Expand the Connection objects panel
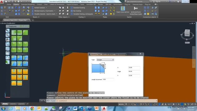197x111 pixels. coord(151,17)
